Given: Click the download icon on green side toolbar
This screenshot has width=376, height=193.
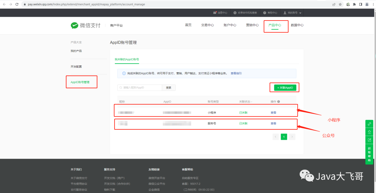Looking at the screenshot, I should point(369,132).
